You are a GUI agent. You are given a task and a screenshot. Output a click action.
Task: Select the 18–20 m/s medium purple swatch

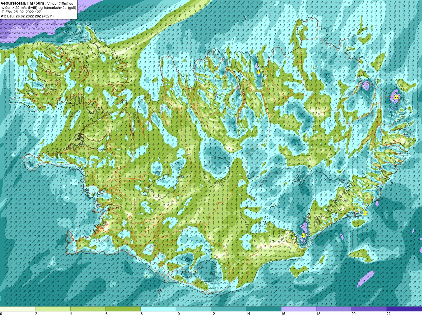tap(334, 309)
